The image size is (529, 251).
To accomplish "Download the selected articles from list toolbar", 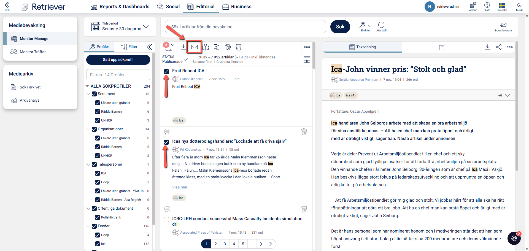I will [183, 47].
